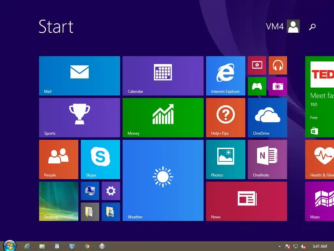This screenshot has height=251, width=334.
Task: Open the Calendar tile
Action: [163, 76]
